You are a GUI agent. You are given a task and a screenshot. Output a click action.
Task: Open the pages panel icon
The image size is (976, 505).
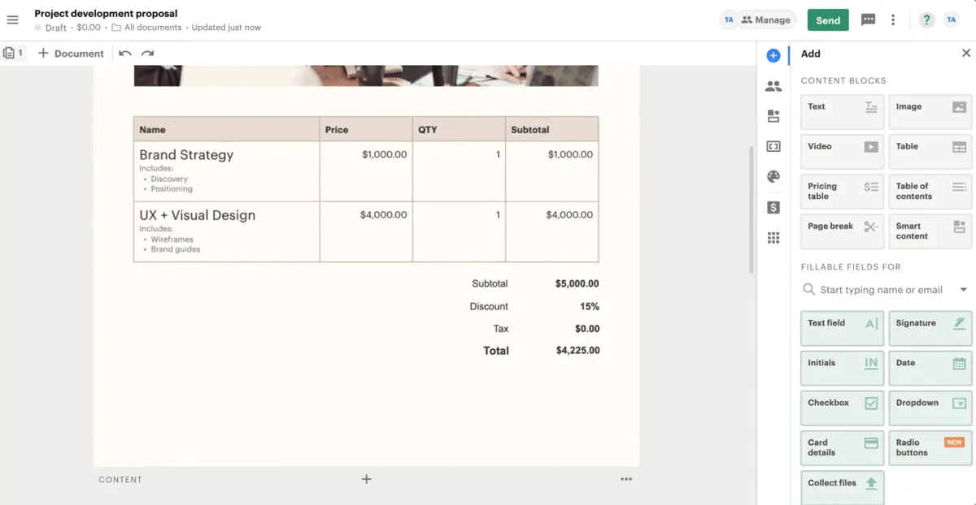13,54
